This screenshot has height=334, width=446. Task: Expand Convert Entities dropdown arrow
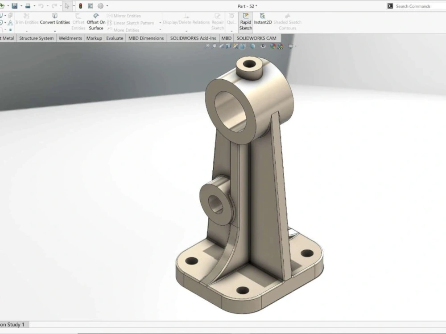tap(55, 31)
